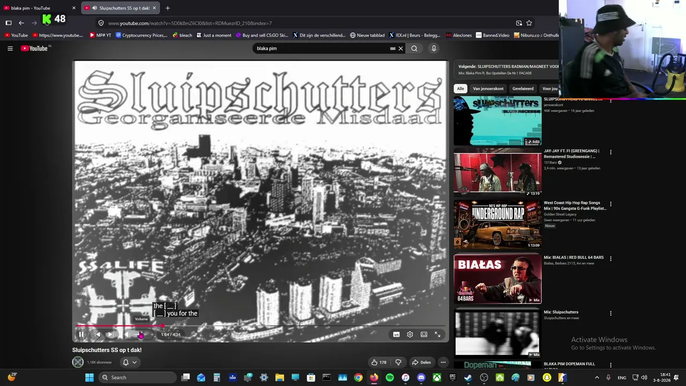
Task: Click the Delen share button
Action: tap(421, 362)
